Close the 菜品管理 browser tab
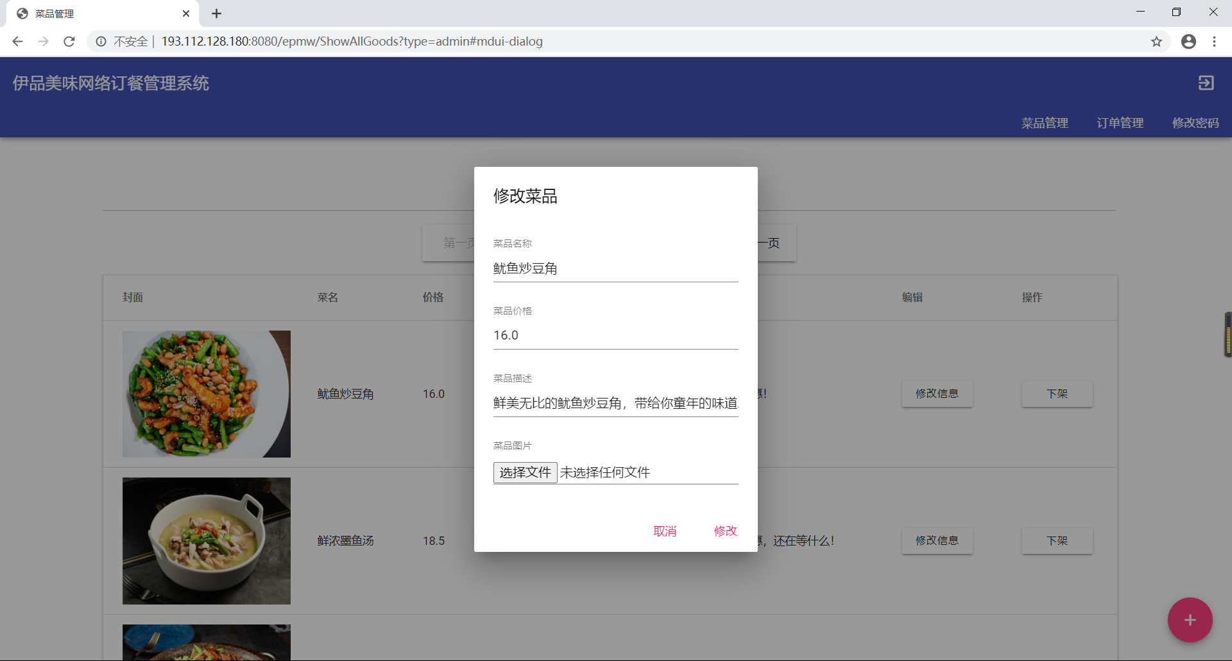Image resolution: width=1232 pixels, height=661 pixels. [x=186, y=13]
